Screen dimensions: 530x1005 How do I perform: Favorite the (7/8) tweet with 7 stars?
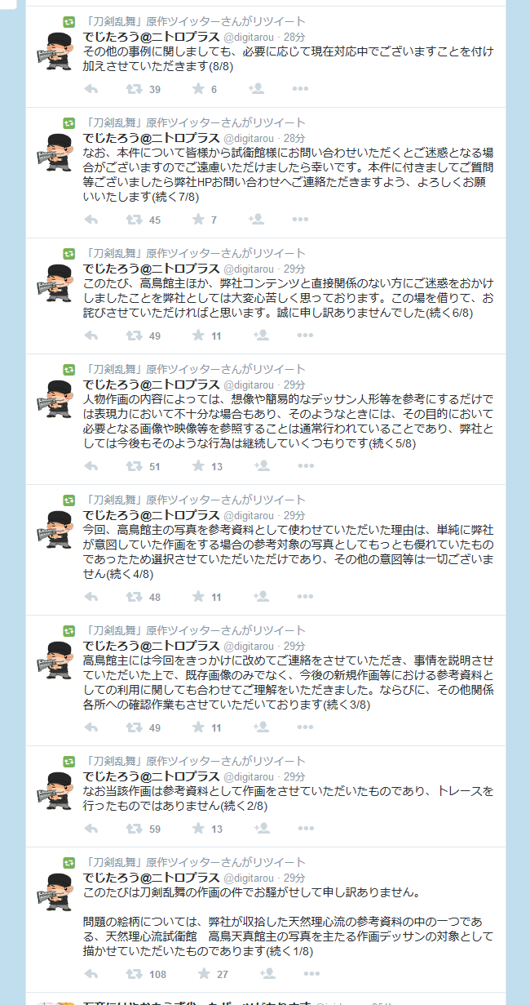tap(197, 220)
